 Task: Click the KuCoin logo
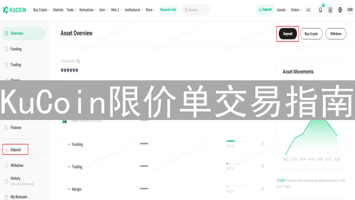[x=14, y=10]
